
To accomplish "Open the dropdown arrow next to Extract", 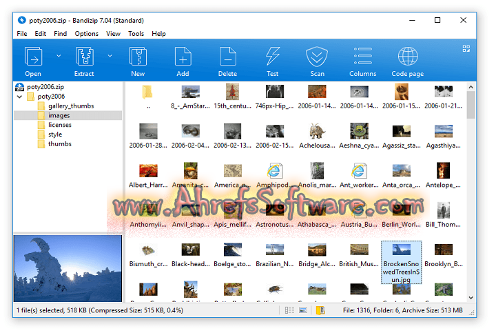I will [x=110, y=55].
